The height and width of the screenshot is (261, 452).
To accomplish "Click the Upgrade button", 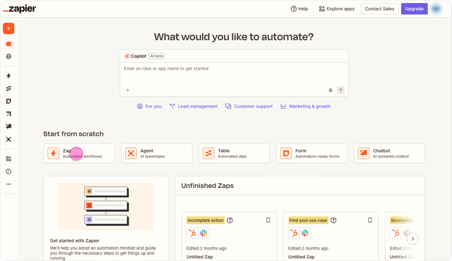I will [414, 9].
